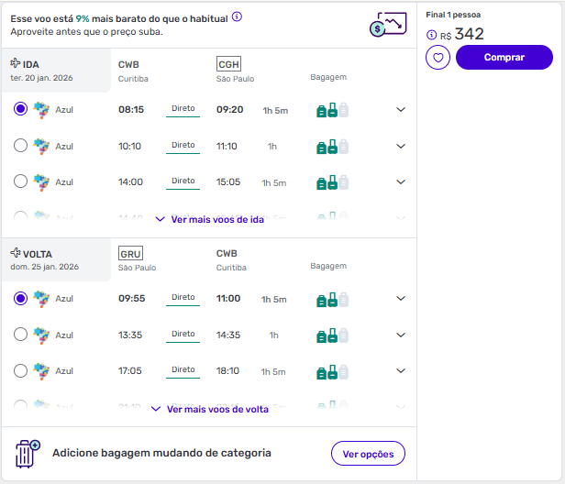Open Ver opções for baggage
565x484 pixels.
point(368,454)
